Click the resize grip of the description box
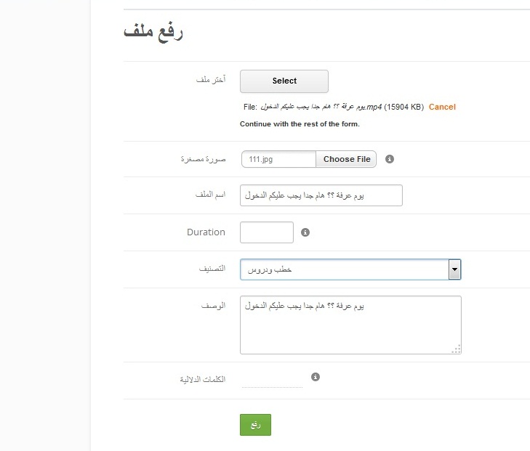 pyautogui.click(x=456, y=349)
